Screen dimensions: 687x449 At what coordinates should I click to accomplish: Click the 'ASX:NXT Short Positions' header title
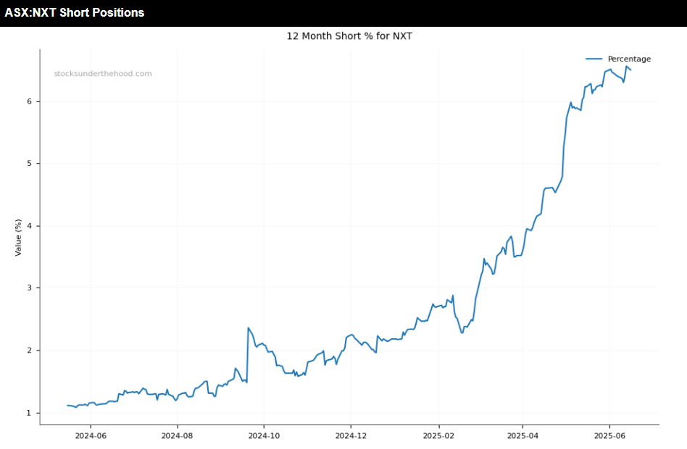pyautogui.click(x=74, y=12)
